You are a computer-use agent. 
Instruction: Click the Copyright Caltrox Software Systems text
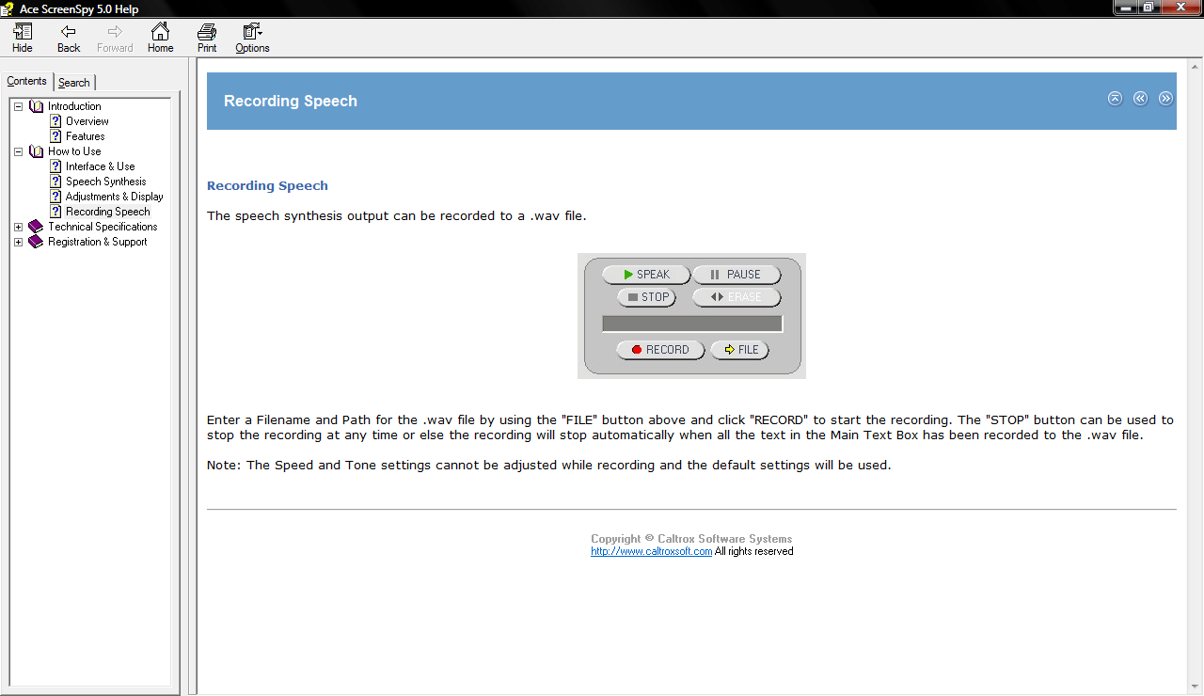click(691, 539)
